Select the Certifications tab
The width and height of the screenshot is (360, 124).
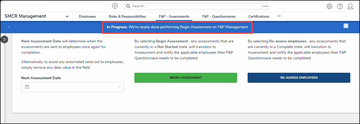coord(259,17)
